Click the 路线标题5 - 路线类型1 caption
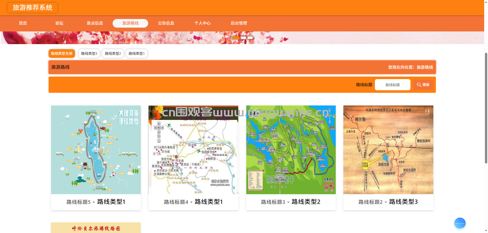The image size is (488, 233). click(x=96, y=202)
